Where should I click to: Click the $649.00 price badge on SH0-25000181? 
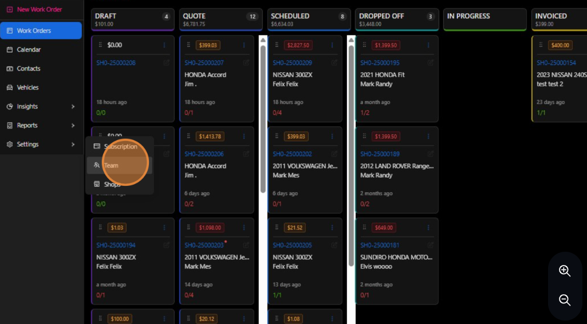[x=384, y=228]
